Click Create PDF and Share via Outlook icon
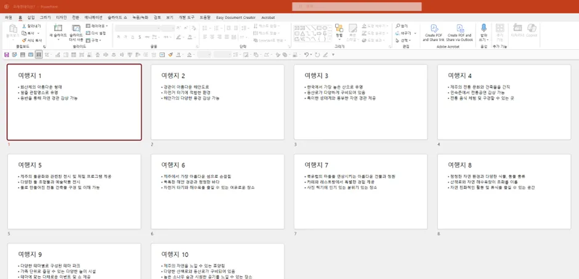Image resolution: width=579 pixels, height=279 pixels. click(460, 28)
